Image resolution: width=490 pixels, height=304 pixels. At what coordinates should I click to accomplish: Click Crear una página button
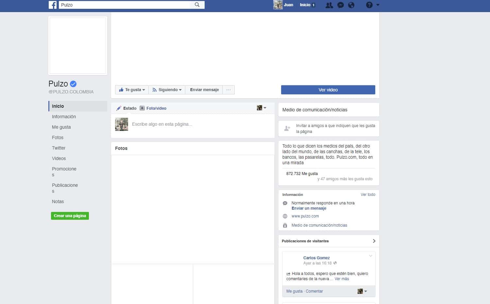(70, 216)
